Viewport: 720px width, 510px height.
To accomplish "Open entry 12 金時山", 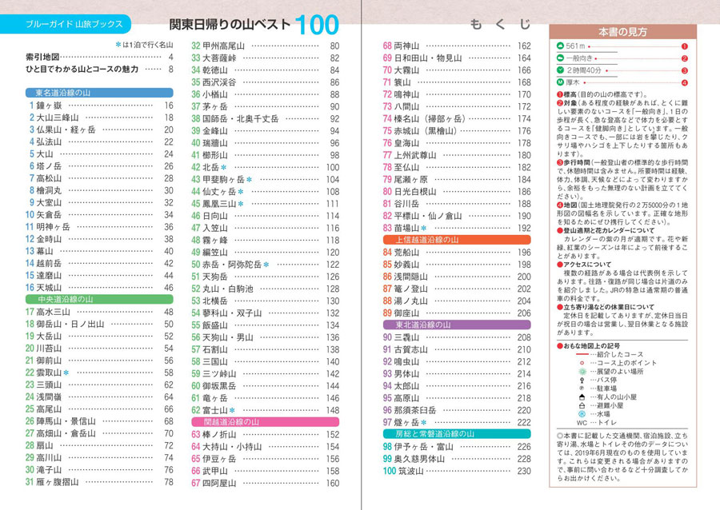I will pos(99,239).
